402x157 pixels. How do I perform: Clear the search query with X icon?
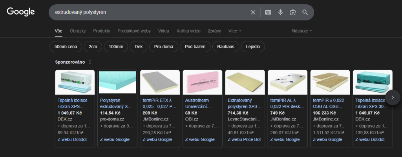click(x=253, y=12)
